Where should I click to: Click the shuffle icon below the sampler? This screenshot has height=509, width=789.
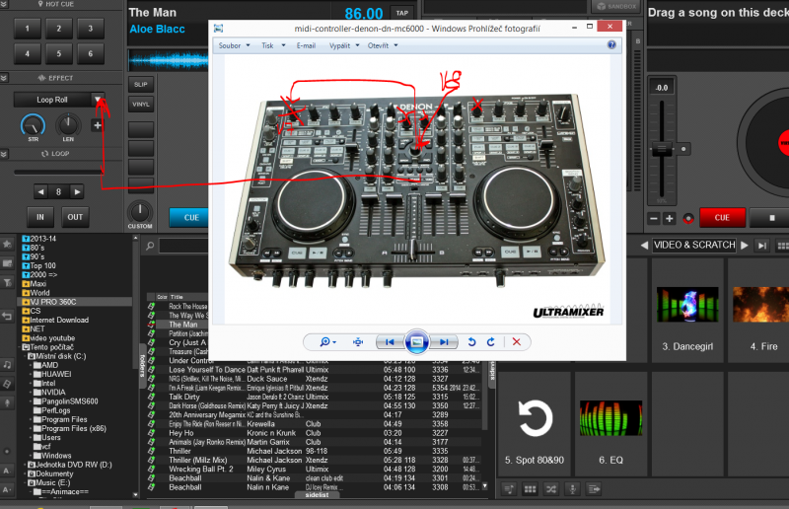[551, 489]
